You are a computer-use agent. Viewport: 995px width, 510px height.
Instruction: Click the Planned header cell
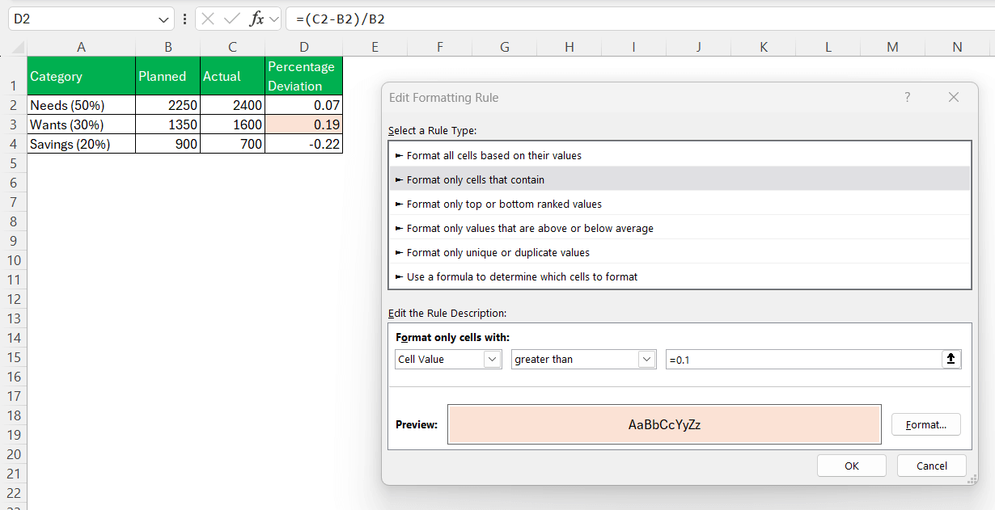click(x=167, y=76)
